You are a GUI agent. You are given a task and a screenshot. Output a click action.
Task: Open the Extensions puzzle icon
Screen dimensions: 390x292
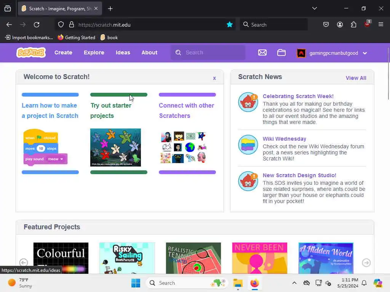(x=353, y=24)
